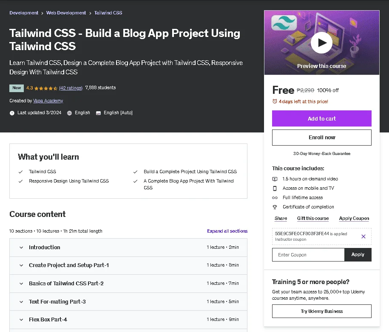Viewport: 389px width, 332px height.
Task: Click the '1 lecture • 2min' row detail
Action: click(x=222, y=247)
